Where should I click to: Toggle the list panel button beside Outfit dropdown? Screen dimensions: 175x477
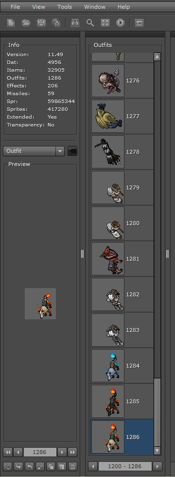(72, 151)
